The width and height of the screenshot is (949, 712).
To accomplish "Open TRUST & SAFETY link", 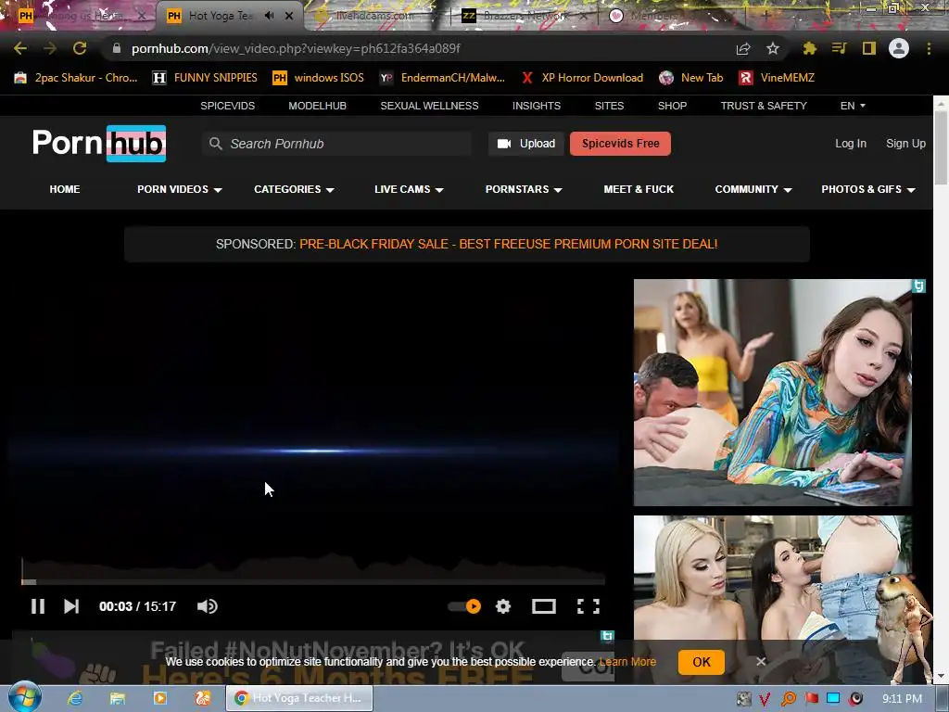I will [764, 106].
